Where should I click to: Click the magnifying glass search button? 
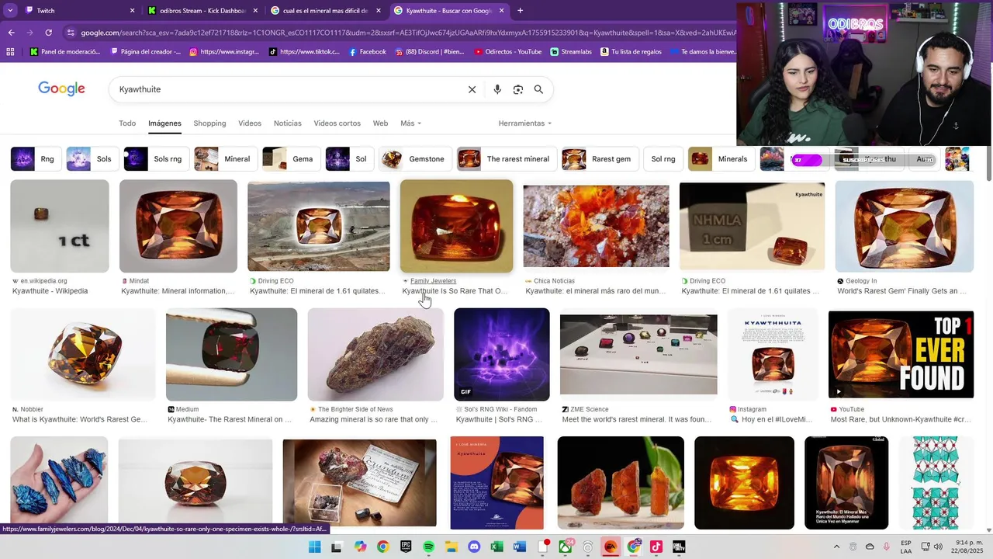[538, 89]
